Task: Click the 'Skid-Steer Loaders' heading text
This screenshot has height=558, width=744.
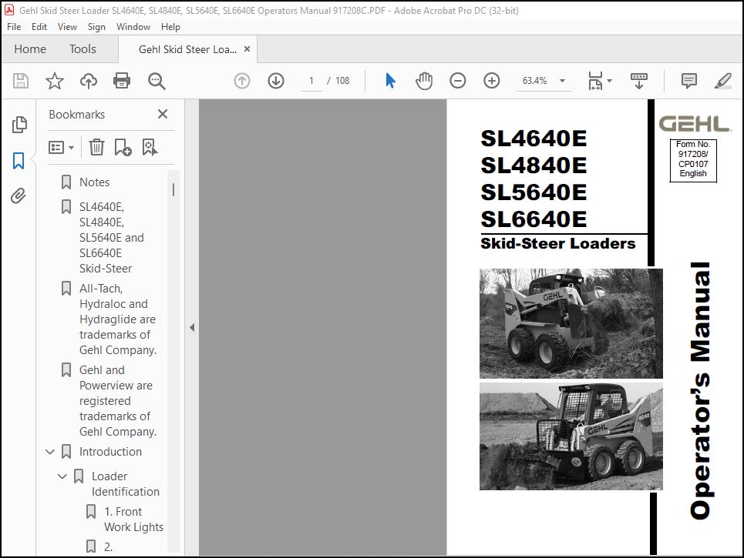Action: 558,243
